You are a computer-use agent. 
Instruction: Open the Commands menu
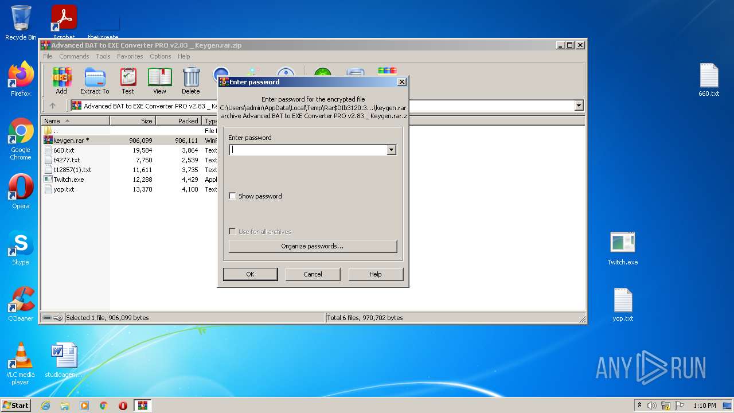tap(74, 56)
